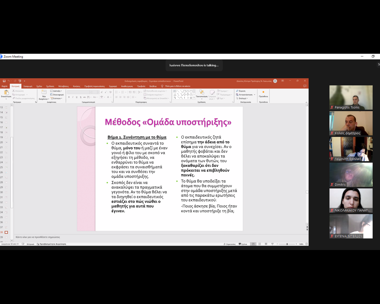Toggle normal view in status bar
Image resolution: width=380 pixels, height=304 pixels.
coord(253,244)
